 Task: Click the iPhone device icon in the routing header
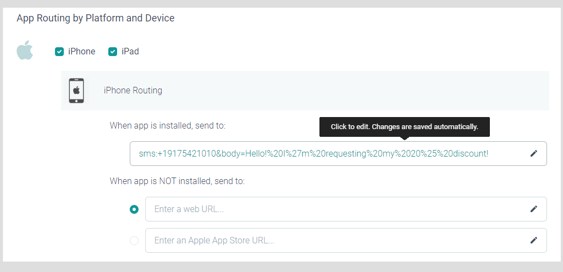click(x=76, y=91)
